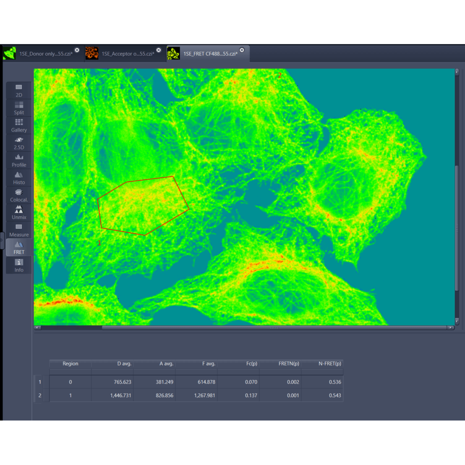The image size is (465, 465).
Task: Click the horizontal scrollbar right arrow
Action: point(450,328)
